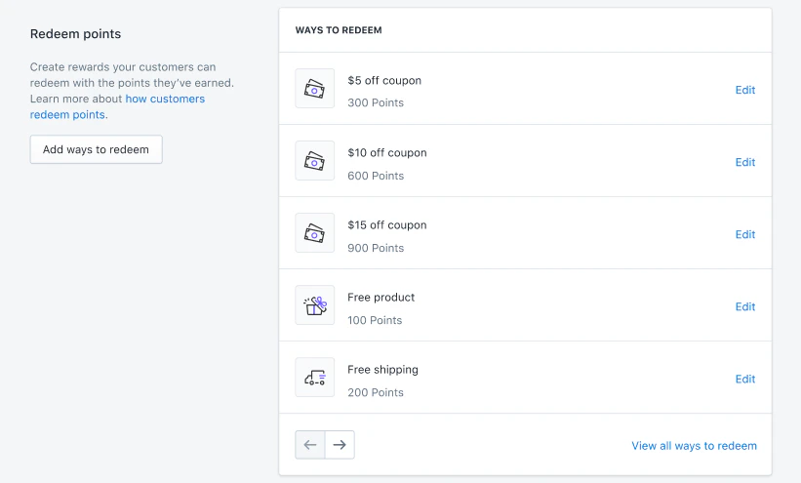801x483 pixels.
Task: Edit the $15 off coupon reward
Action: click(745, 234)
